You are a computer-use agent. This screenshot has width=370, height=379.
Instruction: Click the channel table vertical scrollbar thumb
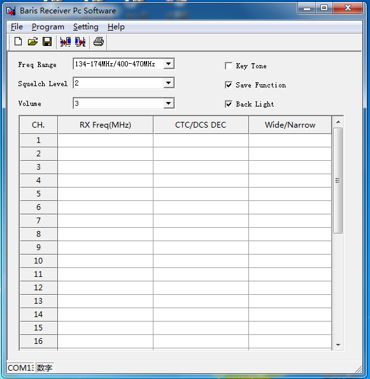[x=338, y=181]
